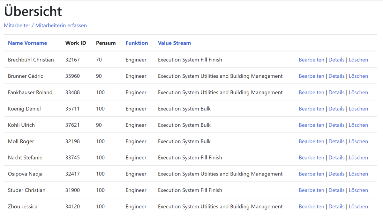Screen dimensions: 383x221
Task: Sort table by Name Vorname header
Action: point(27,43)
